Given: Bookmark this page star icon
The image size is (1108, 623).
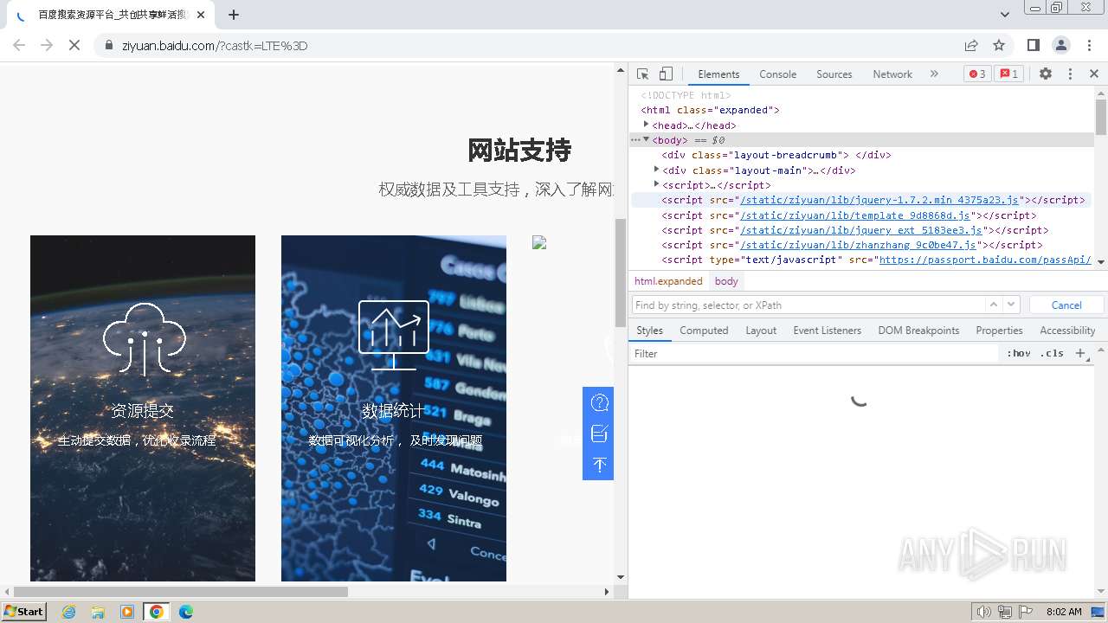Looking at the screenshot, I should coord(999,45).
